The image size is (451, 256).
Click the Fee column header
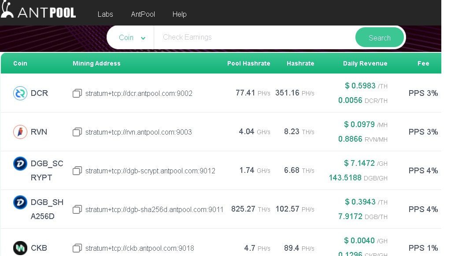point(423,63)
